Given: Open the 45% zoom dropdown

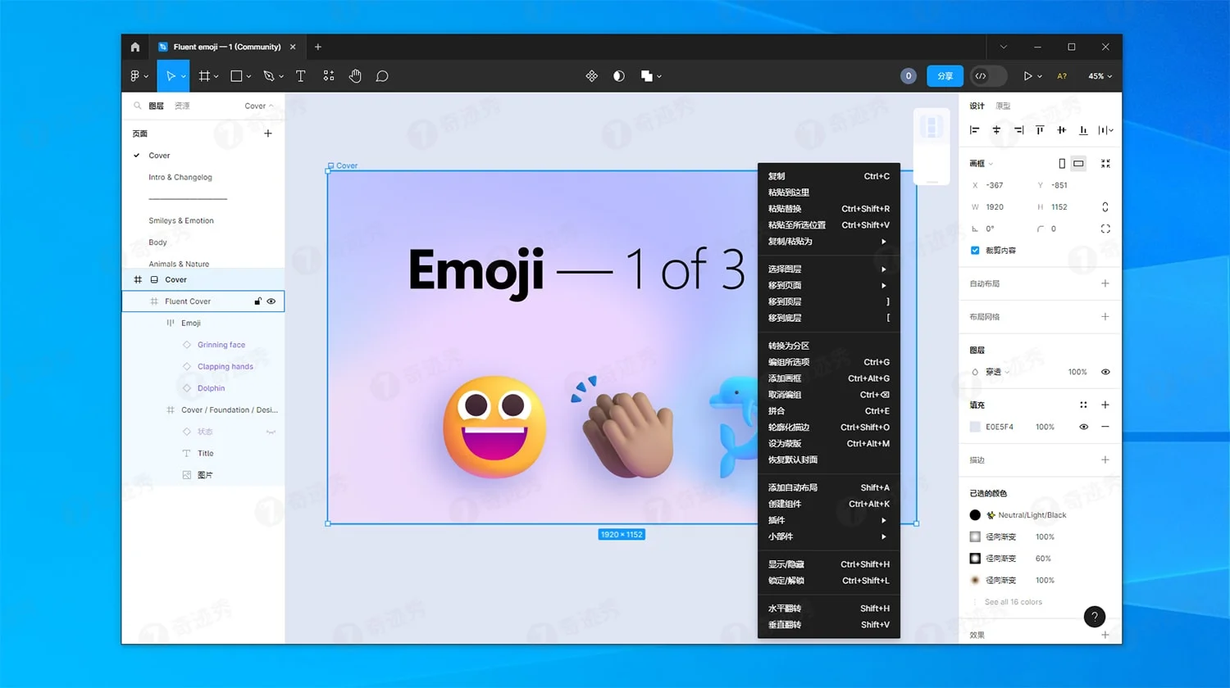Looking at the screenshot, I should coord(1100,76).
